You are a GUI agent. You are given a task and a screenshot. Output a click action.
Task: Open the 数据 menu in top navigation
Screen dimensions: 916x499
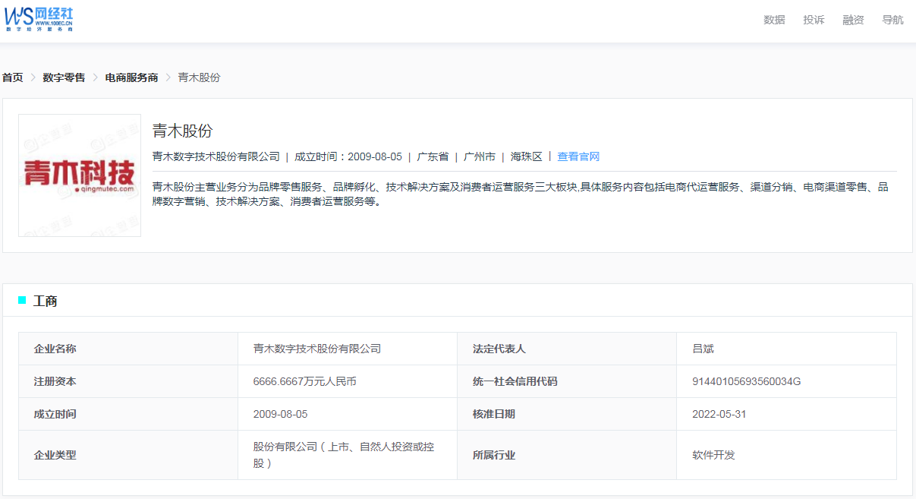774,20
